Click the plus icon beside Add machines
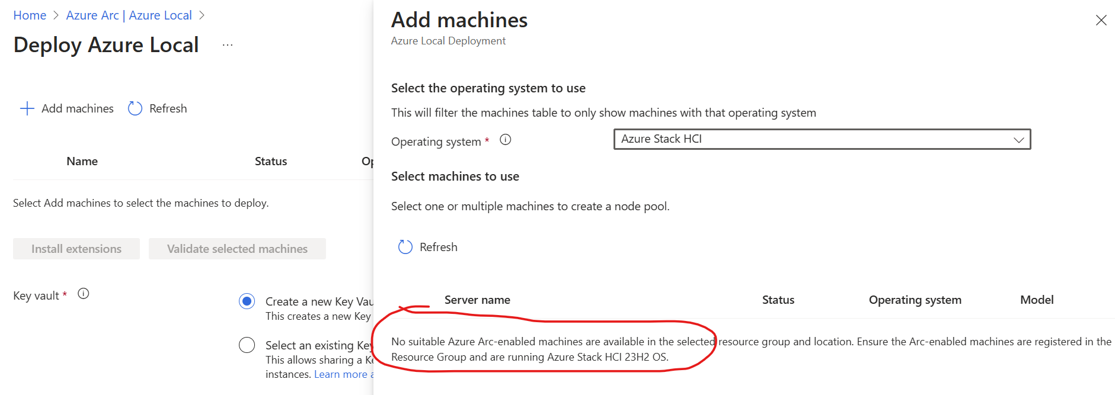The height and width of the screenshot is (395, 1115). click(27, 108)
